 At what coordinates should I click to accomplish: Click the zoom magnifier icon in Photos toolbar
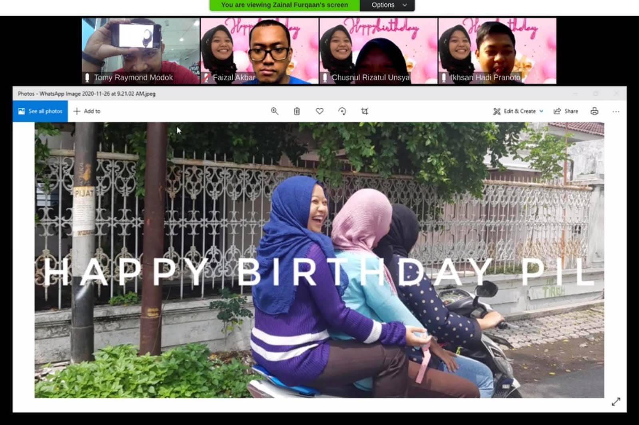pos(274,111)
